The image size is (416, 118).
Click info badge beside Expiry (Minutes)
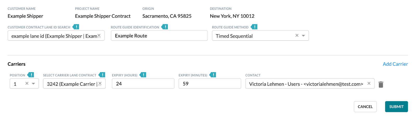[x=213, y=75]
